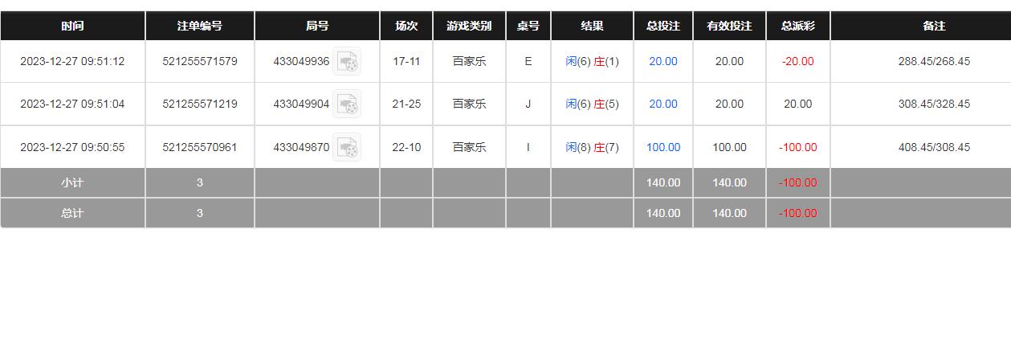The height and width of the screenshot is (352, 1011).
Task: Click the blue 100.00 total bet link
Action: click(663, 147)
